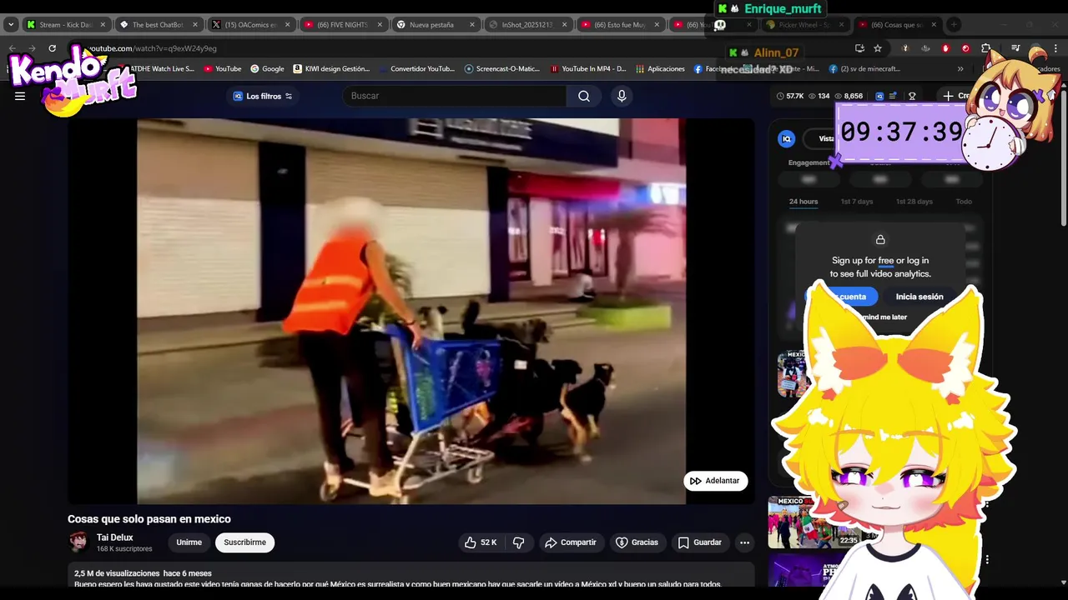Select the 1st 7 days analytics tab
The width and height of the screenshot is (1068, 600).
(x=857, y=202)
